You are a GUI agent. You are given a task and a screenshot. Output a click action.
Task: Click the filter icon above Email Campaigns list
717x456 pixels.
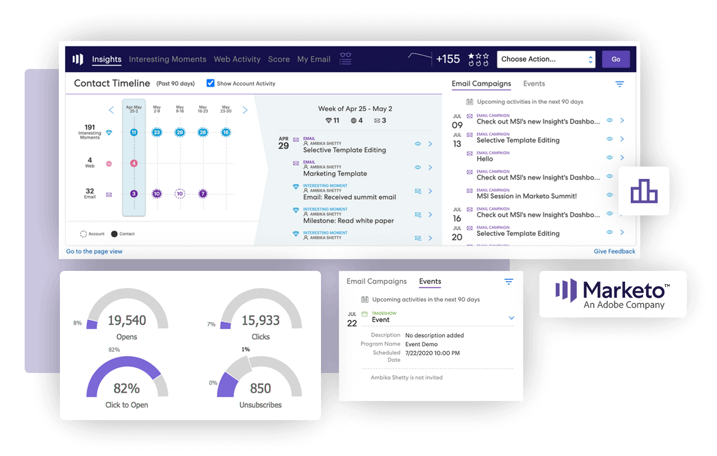(620, 84)
